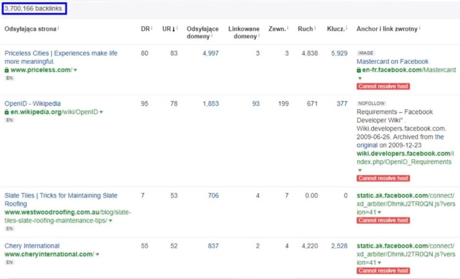Click padlock icon before en-fr.facebook.com link
The width and height of the screenshot is (460, 279).
coord(359,70)
